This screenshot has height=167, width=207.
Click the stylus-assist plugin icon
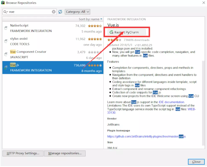pos(6,41)
